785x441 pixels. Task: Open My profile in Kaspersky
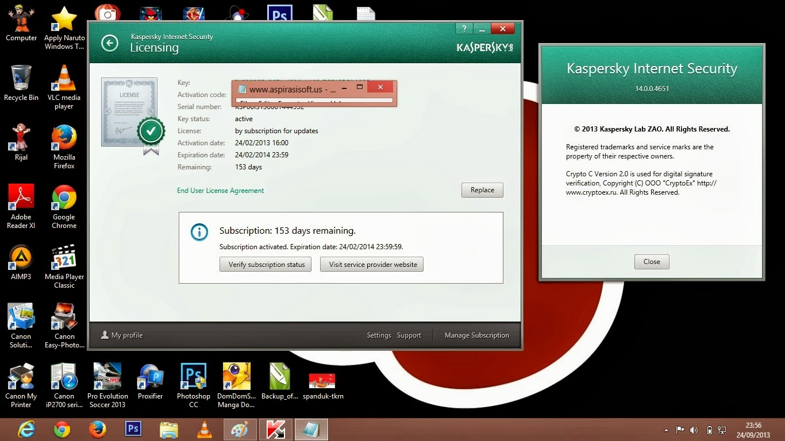[x=122, y=335]
